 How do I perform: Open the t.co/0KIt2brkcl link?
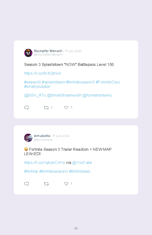tap(42, 73)
